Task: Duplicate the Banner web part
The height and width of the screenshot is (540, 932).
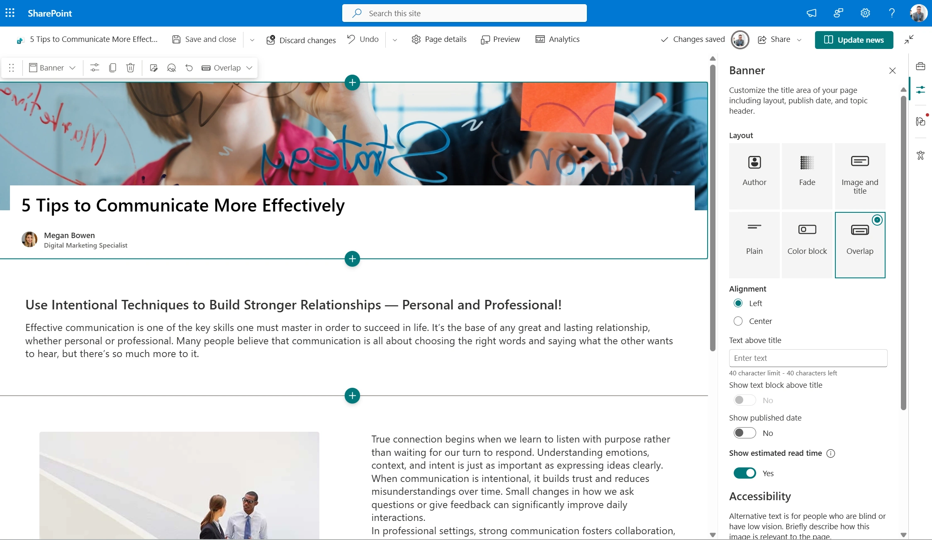Action: [x=112, y=68]
